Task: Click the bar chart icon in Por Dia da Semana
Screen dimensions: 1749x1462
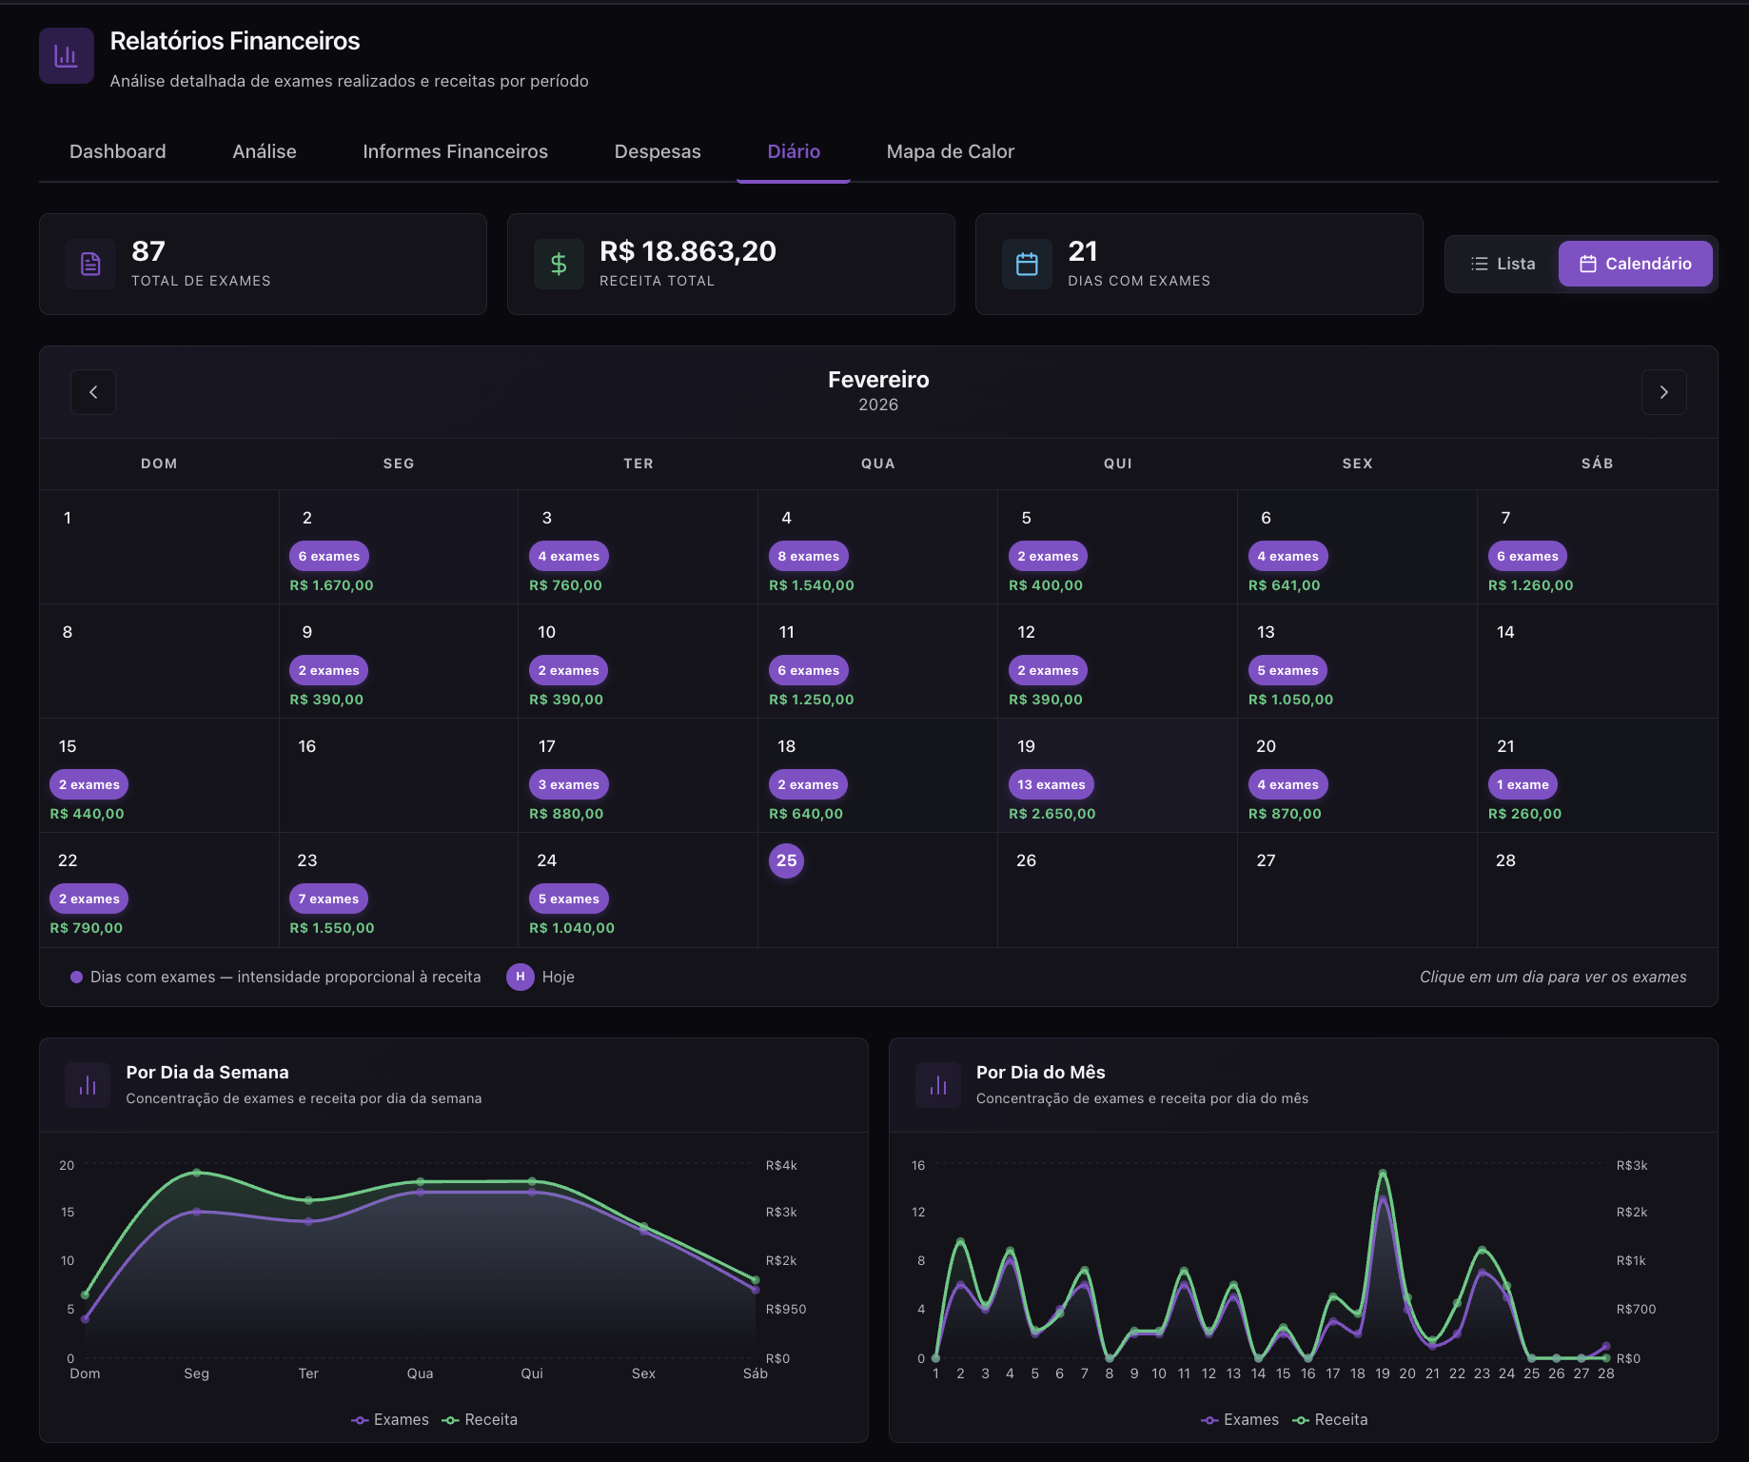Action: [x=88, y=1085]
